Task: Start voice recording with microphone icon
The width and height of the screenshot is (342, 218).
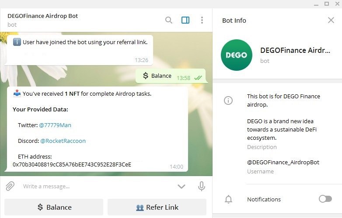Action: click(x=202, y=186)
